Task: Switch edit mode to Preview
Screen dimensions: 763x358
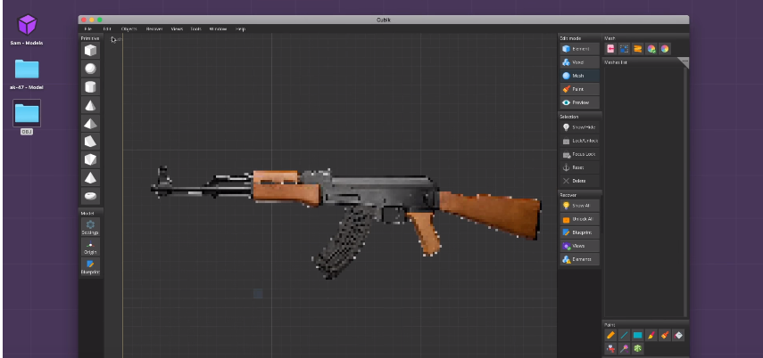Action: (x=579, y=102)
